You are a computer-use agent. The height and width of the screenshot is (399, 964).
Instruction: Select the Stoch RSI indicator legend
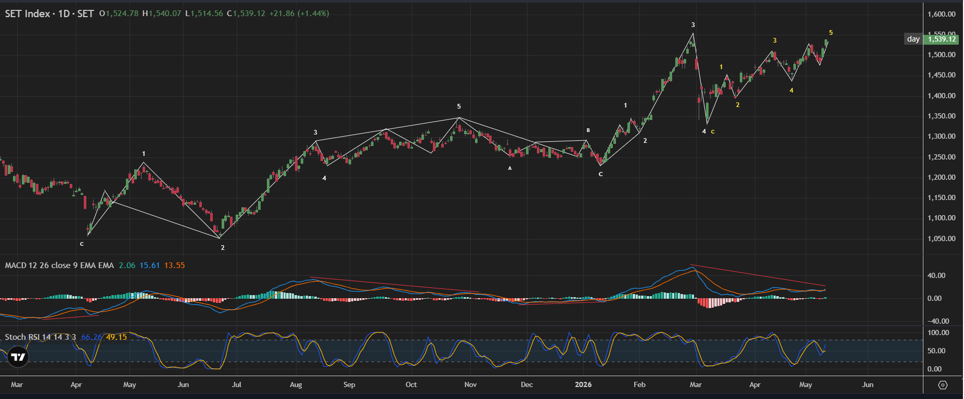pos(41,337)
